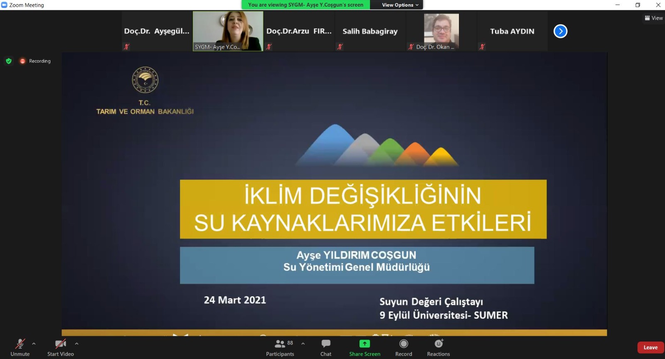
Task: Start recording with the Record button
Action: pos(404,347)
